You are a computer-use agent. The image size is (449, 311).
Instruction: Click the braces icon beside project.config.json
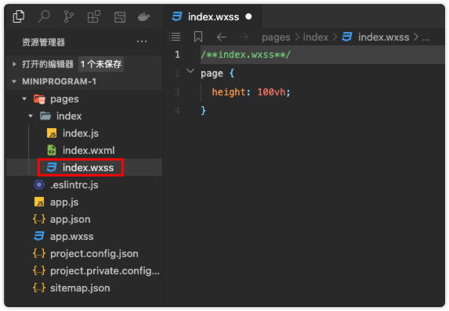[x=39, y=253]
